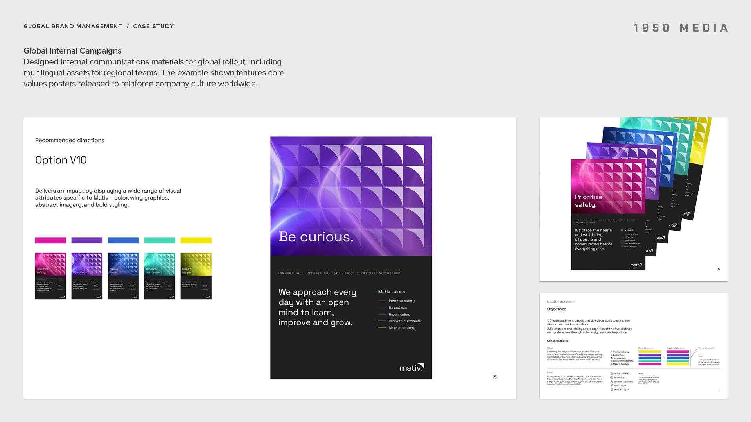Click the Prioritize safety icon in Objectives slide

(612, 374)
